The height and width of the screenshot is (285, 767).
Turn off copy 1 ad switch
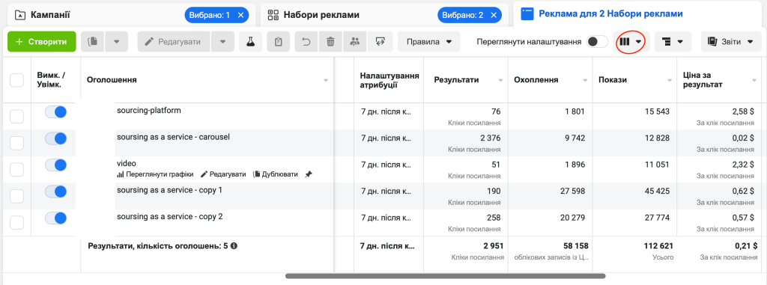55,191
